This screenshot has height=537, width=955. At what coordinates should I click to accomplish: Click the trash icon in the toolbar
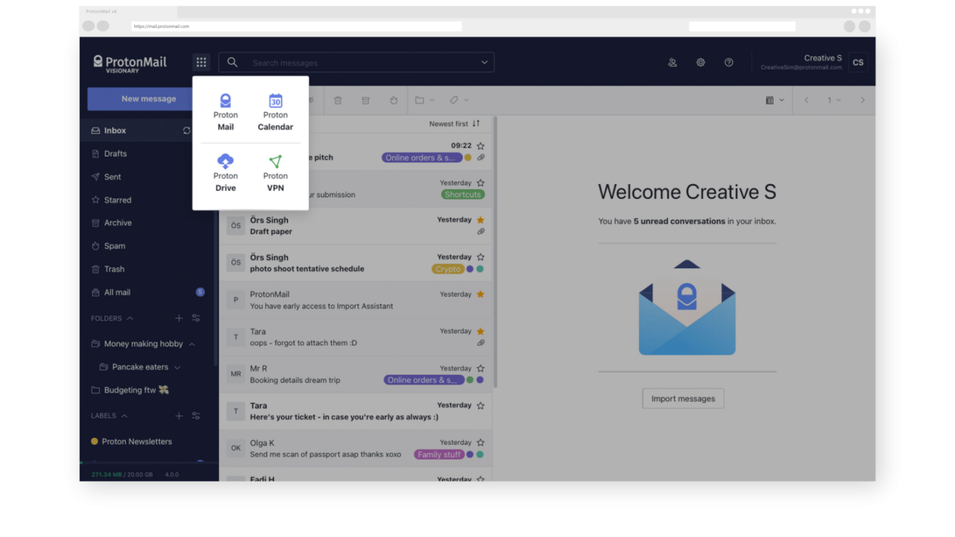(338, 100)
